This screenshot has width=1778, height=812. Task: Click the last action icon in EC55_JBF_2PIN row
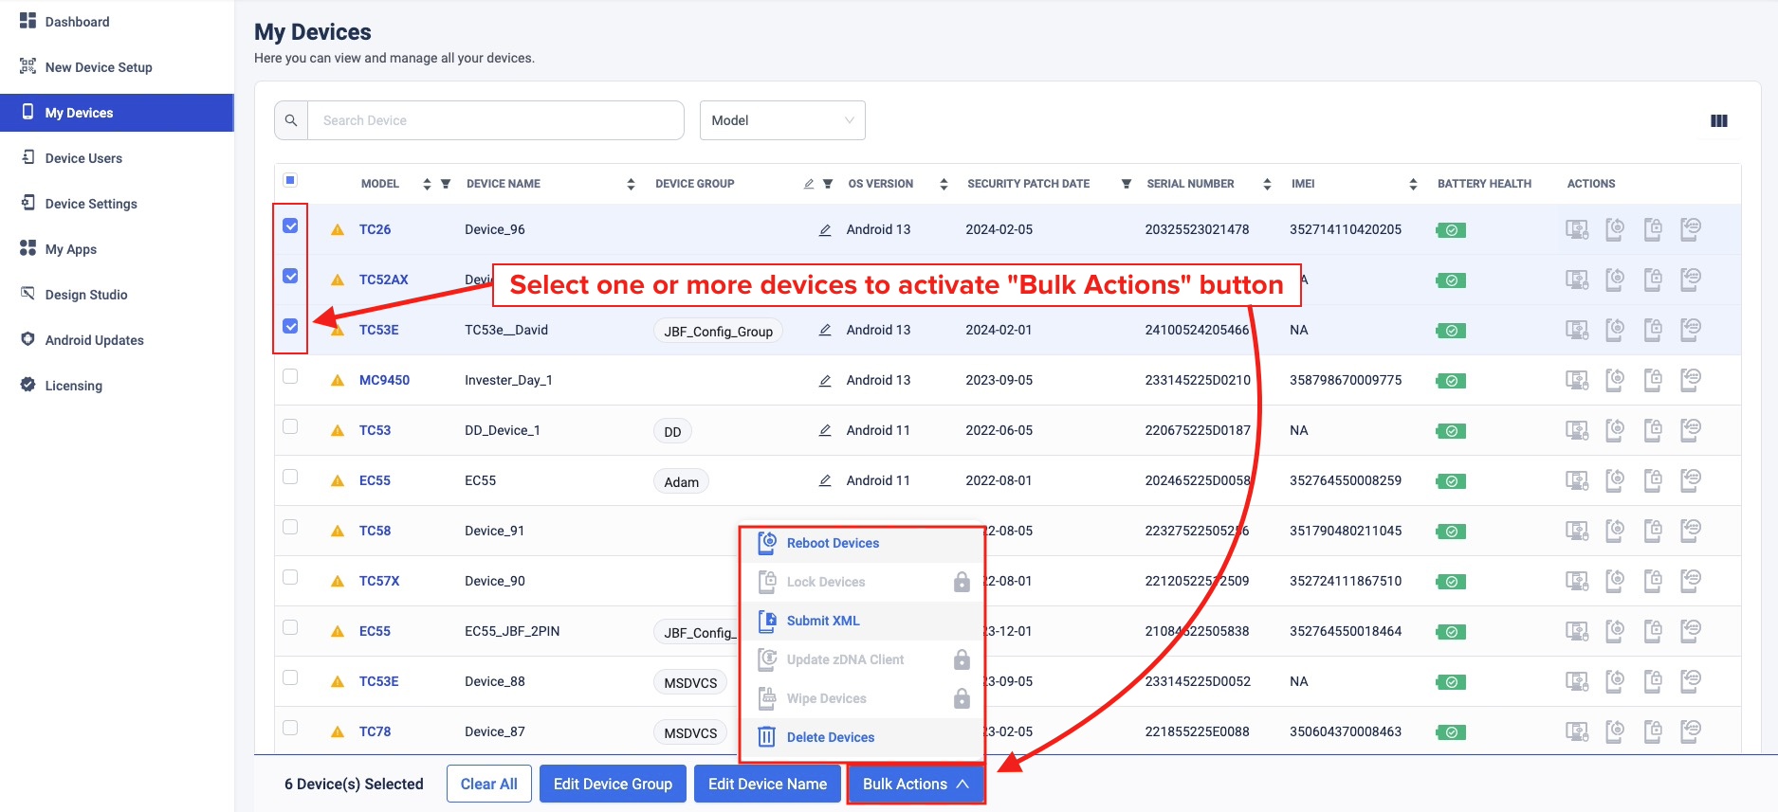pos(1690,631)
